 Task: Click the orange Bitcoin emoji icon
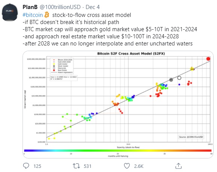47,15
